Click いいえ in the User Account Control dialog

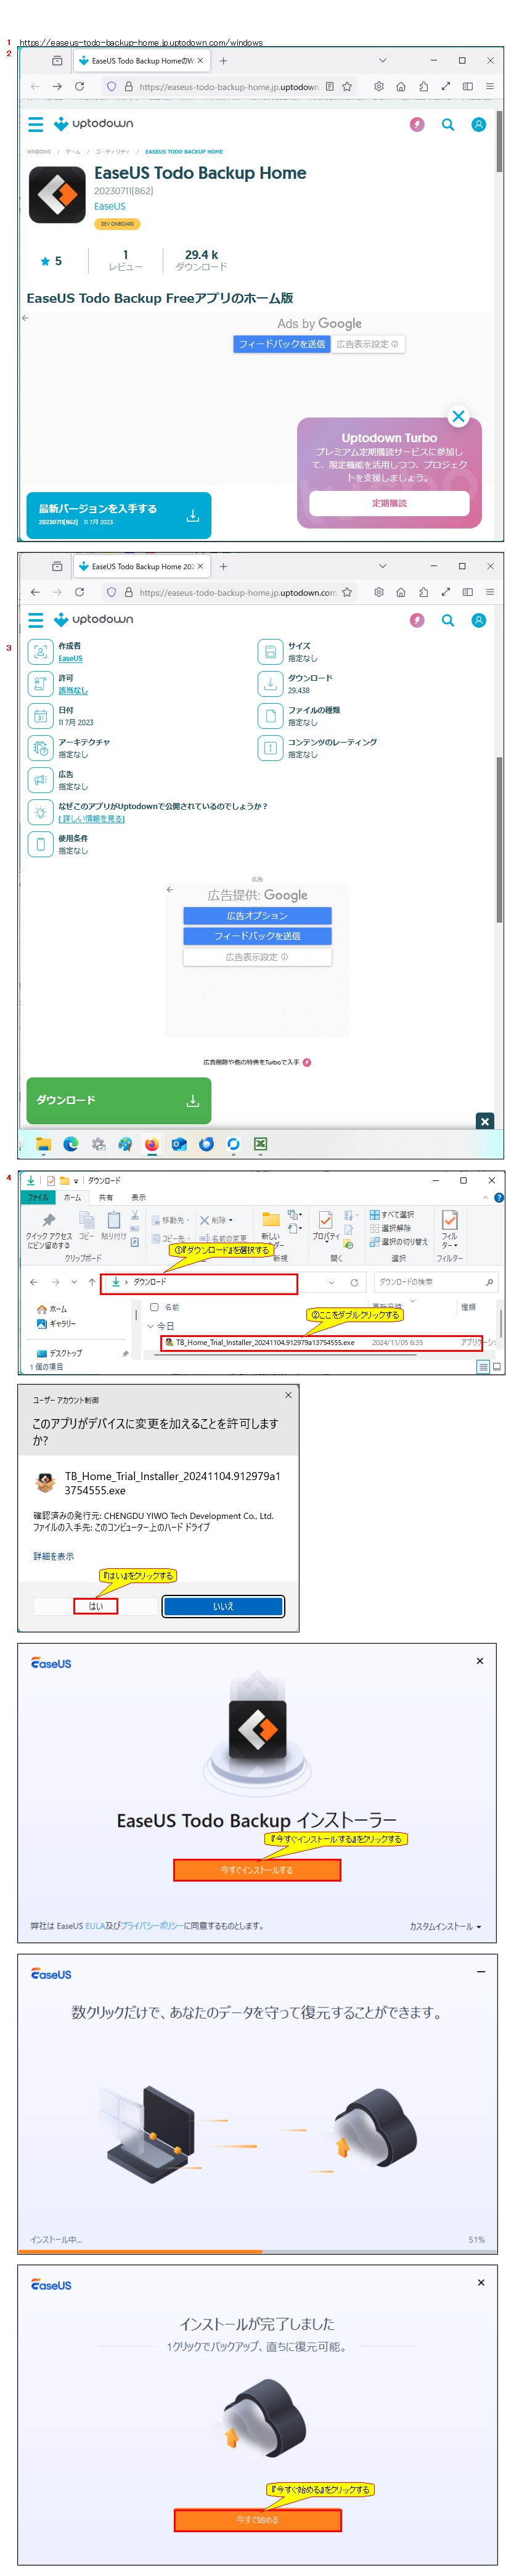point(223,1606)
